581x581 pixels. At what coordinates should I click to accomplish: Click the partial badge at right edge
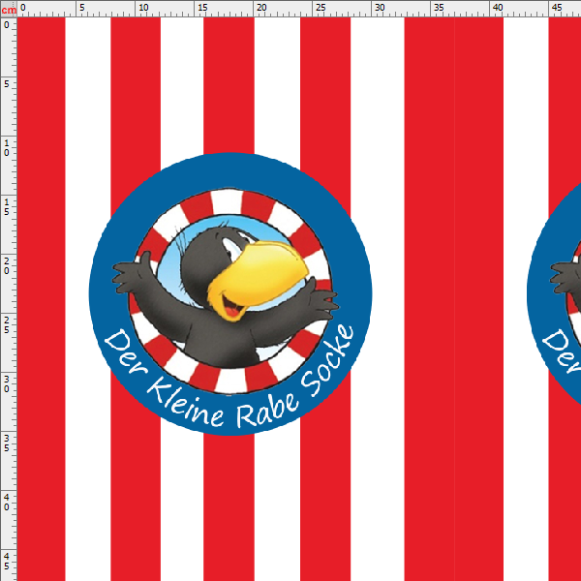click(x=559, y=290)
